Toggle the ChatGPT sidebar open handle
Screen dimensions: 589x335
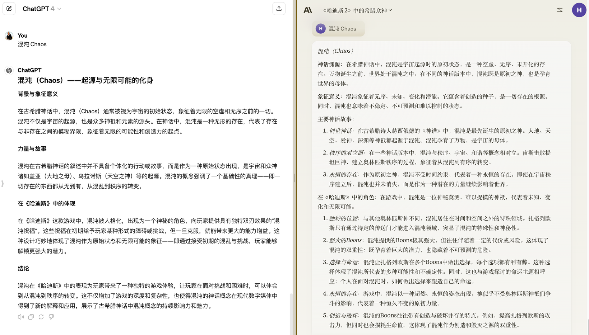(3, 184)
